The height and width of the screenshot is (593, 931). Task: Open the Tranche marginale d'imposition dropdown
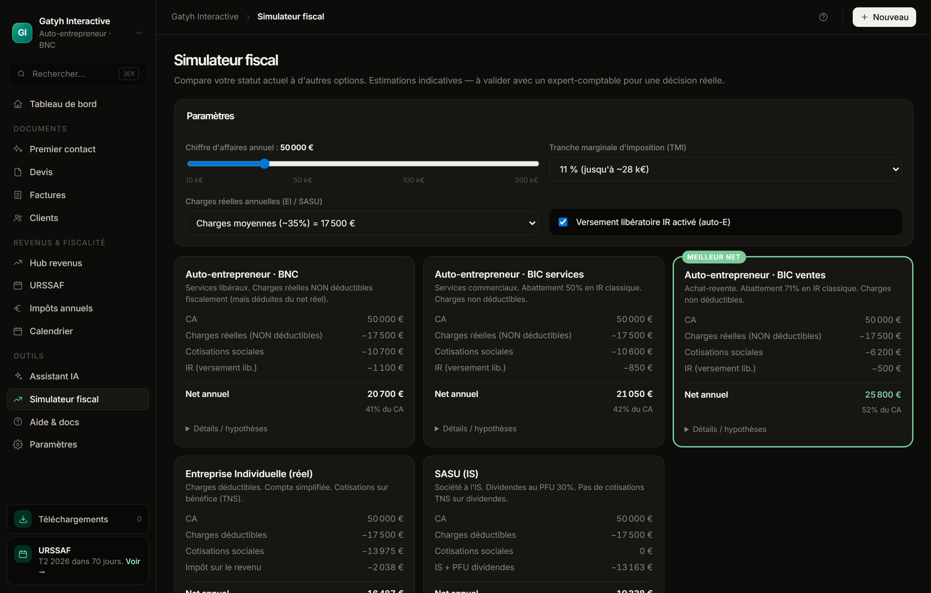[x=726, y=169]
